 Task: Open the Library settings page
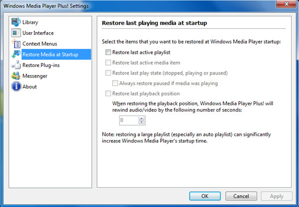30,22
